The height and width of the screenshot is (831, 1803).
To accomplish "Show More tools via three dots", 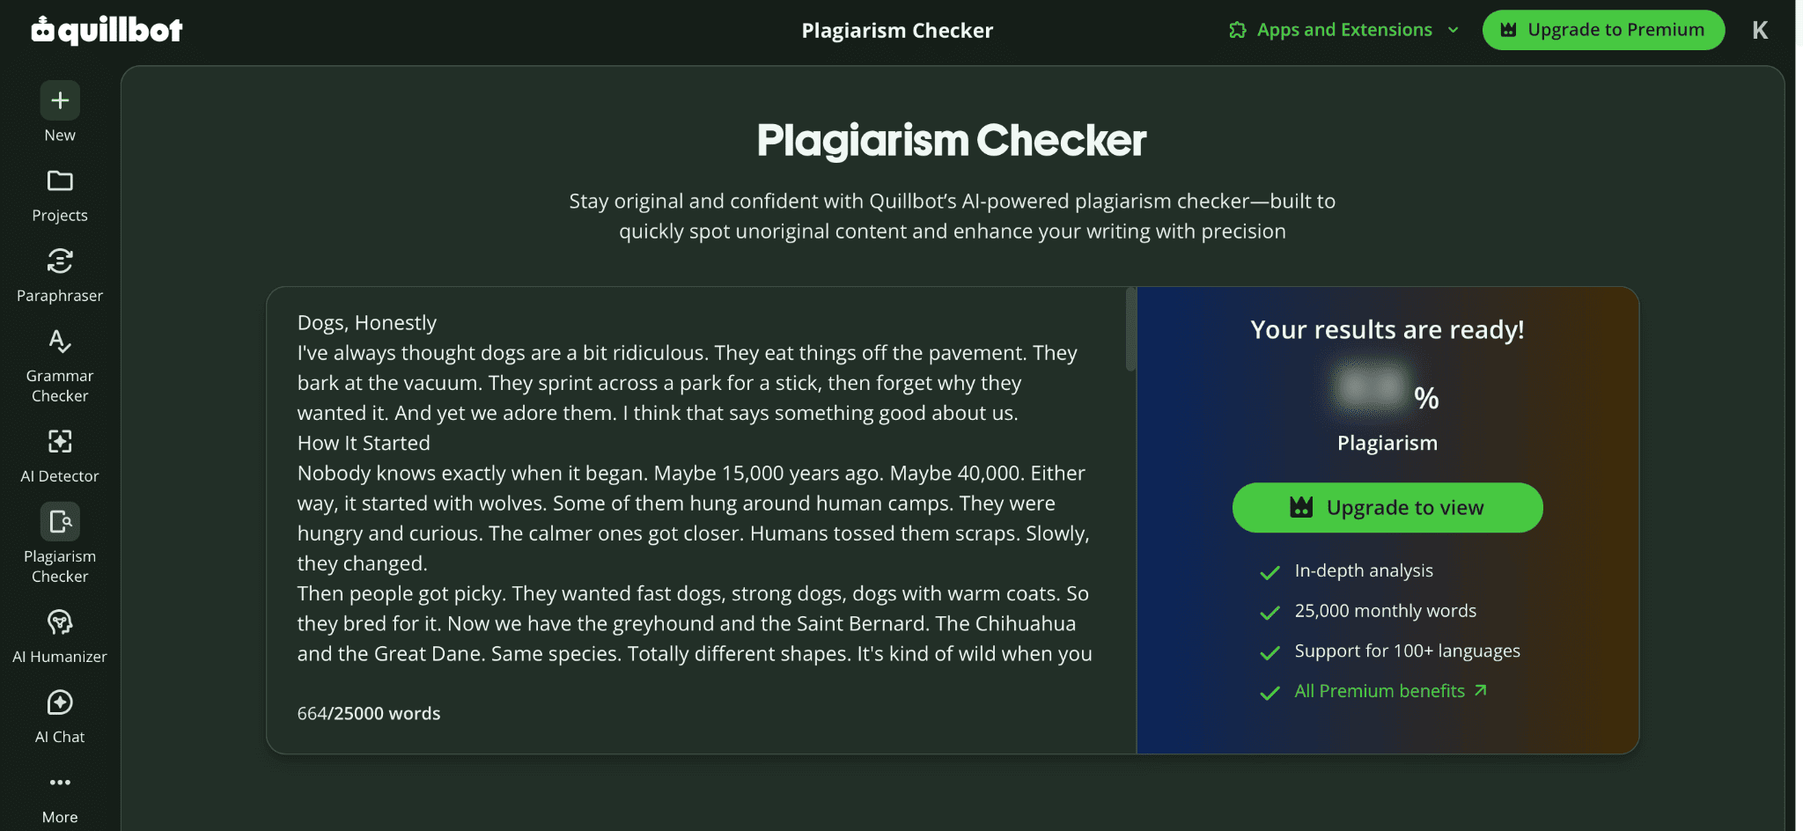I will pos(60,782).
